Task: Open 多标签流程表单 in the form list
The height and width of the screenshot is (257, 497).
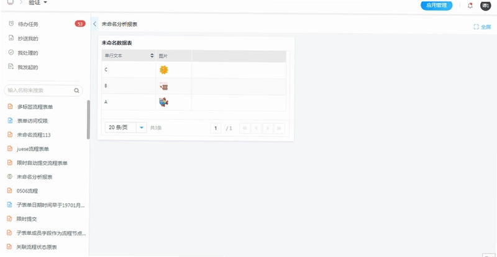Action: coord(35,107)
